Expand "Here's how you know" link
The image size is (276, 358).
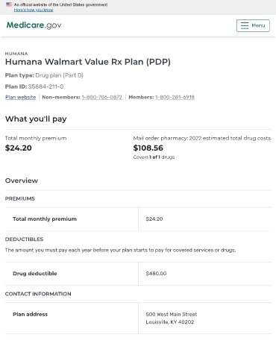click(x=34, y=10)
